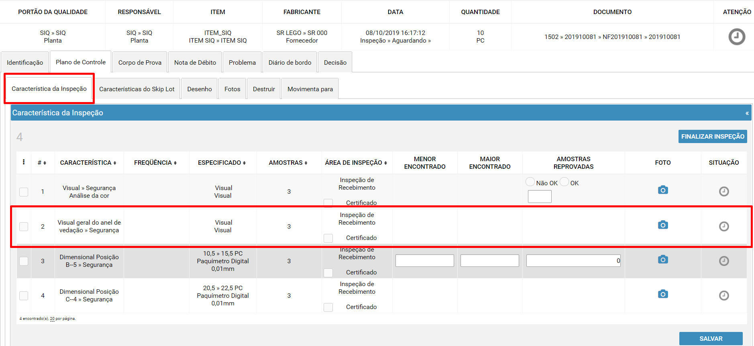Click the SALVAR button
The height and width of the screenshot is (346, 754).
pyautogui.click(x=711, y=338)
